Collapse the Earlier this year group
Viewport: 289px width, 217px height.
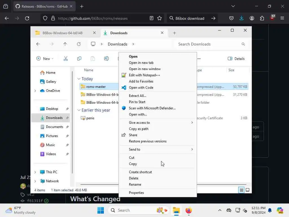[79, 110]
